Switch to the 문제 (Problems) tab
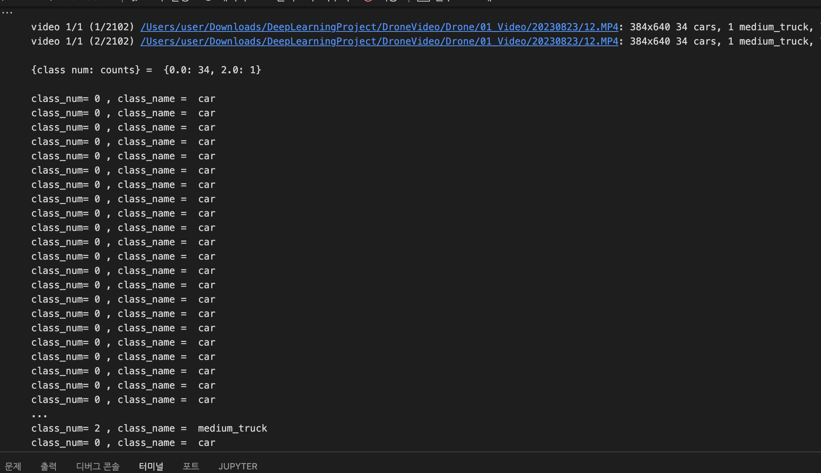This screenshot has height=473, width=821. (12, 466)
